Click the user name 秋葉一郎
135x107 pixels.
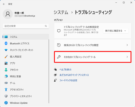(x=19, y=13)
